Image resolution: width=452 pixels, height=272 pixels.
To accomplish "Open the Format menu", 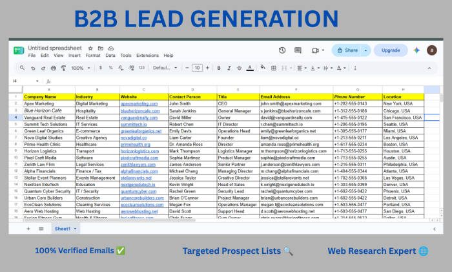I will pos(93,56).
